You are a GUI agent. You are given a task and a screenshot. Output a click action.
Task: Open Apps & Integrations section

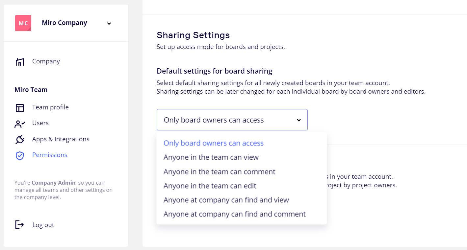61,139
